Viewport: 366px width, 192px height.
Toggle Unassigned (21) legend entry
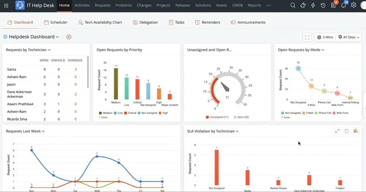[x=217, y=117]
